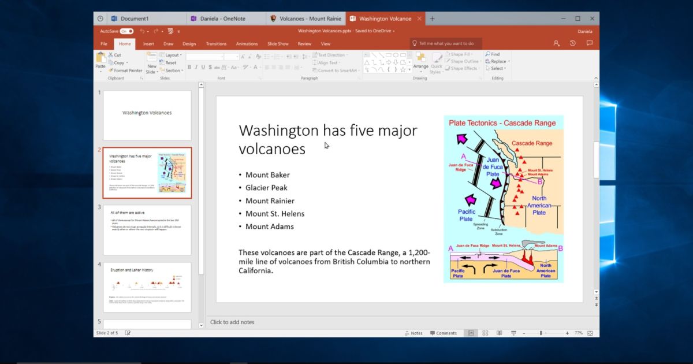Open Customize Quick Access Toolbar dropdown
The width and height of the screenshot is (693, 364).
[179, 31]
